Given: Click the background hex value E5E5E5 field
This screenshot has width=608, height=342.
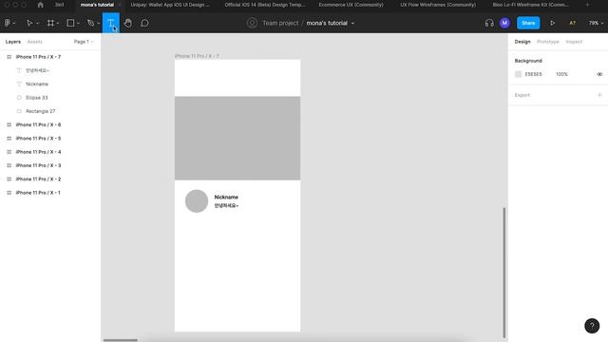Looking at the screenshot, I should 533,74.
